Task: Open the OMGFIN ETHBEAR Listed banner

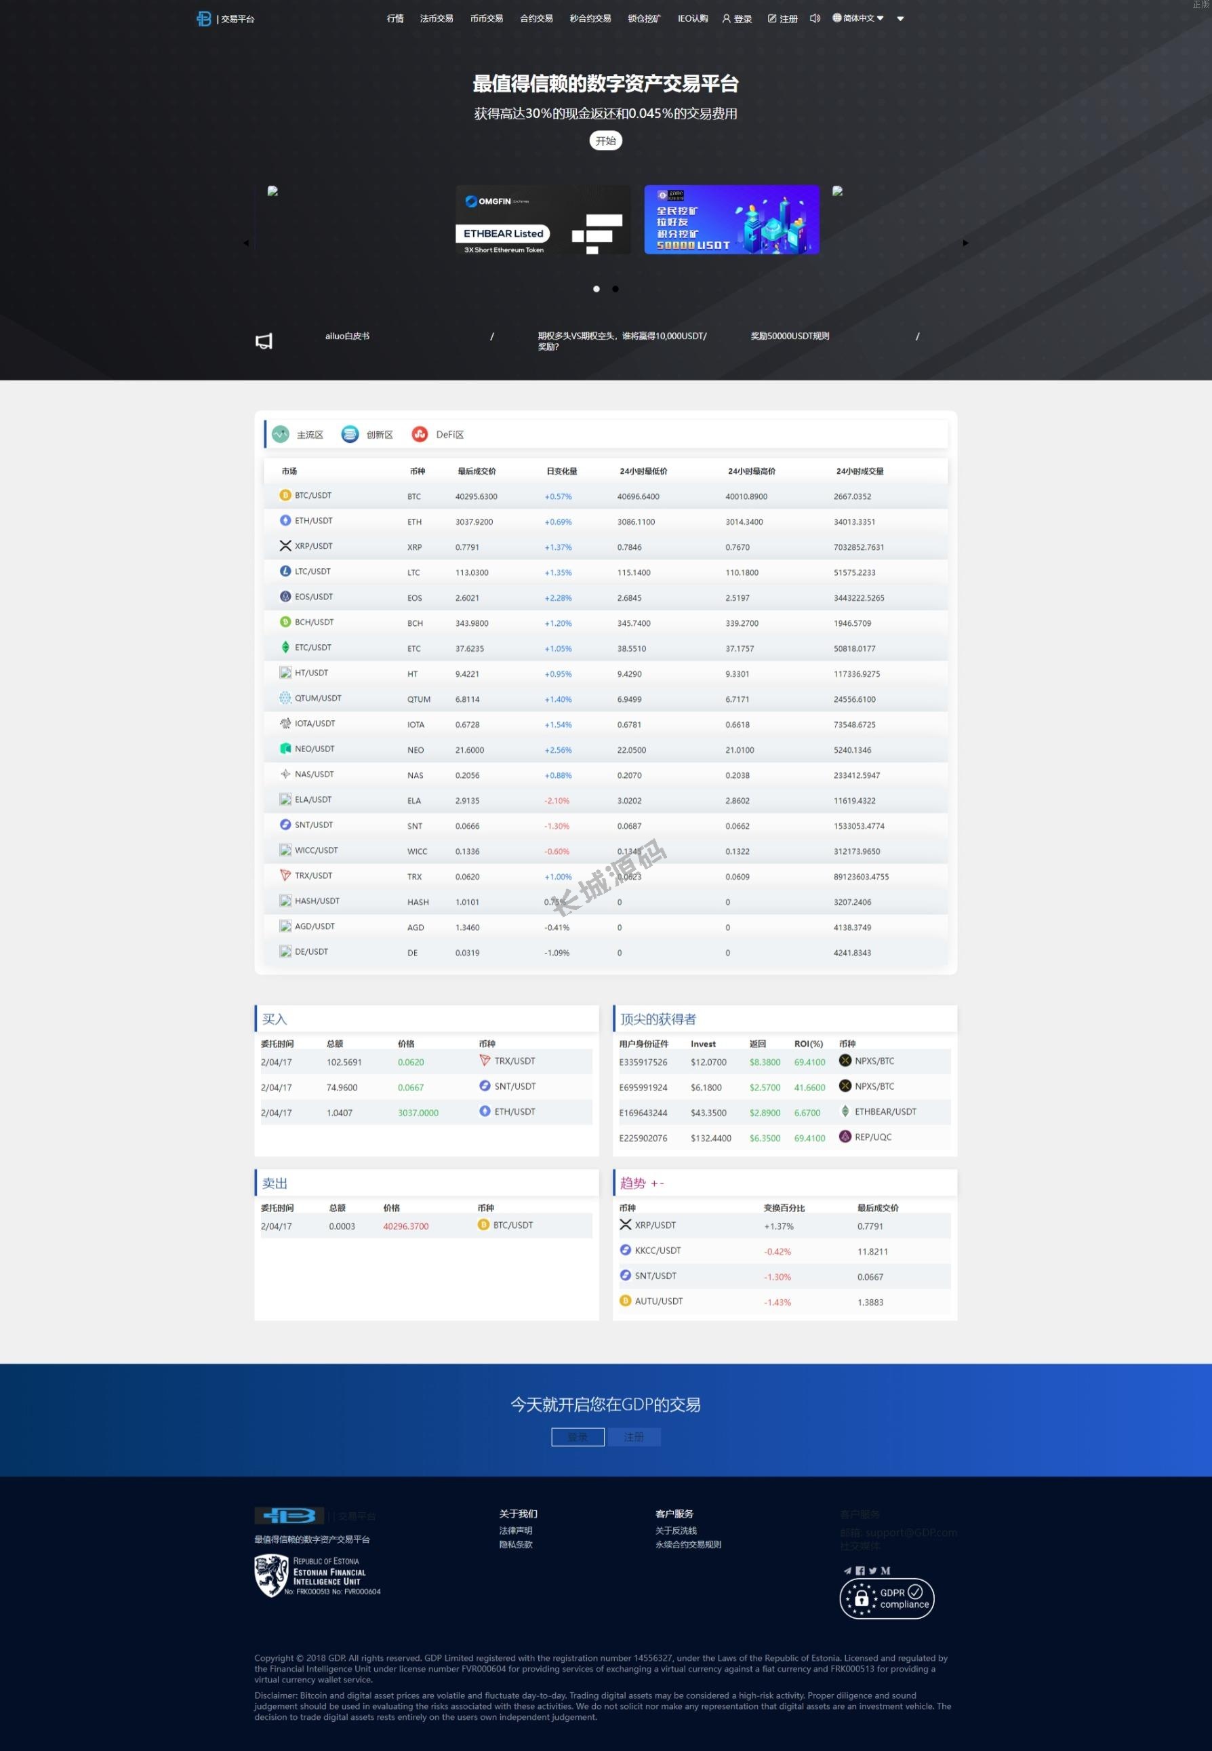Action: tap(543, 220)
